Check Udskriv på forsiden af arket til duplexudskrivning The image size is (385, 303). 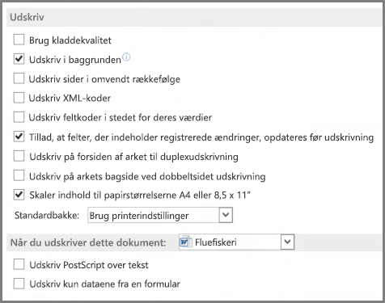pos(19,156)
